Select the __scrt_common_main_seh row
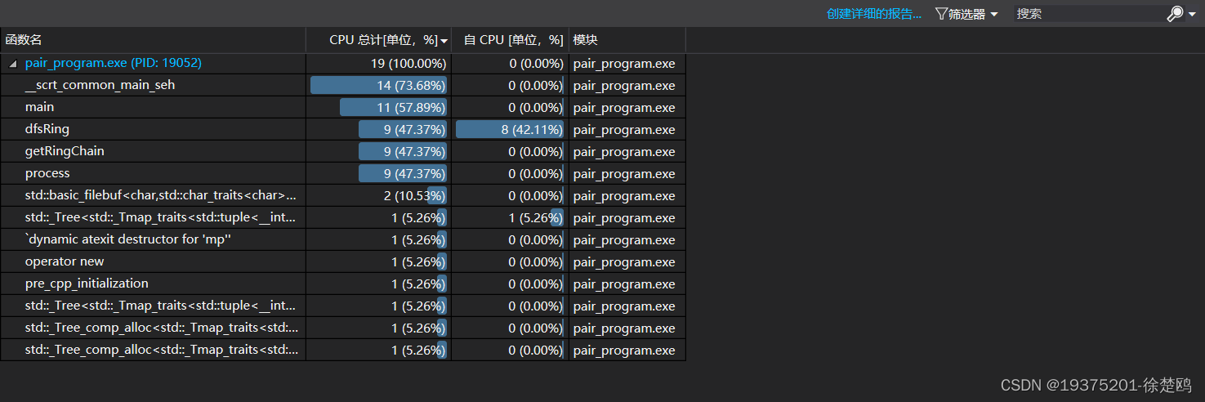The image size is (1205, 402). [342, 85]
